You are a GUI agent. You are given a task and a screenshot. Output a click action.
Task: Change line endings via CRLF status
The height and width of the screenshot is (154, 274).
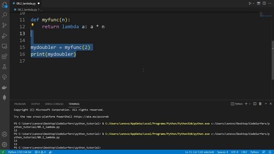pos(244,152)
